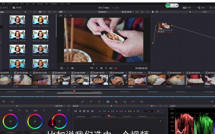The height and width of the screenshot is (134, 215).
Task: Click the 偏移 color wheel center
Action: point(59,121)
